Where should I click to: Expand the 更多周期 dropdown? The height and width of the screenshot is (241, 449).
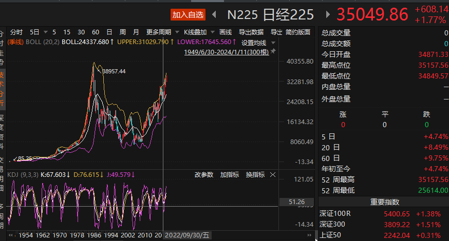coord(161,32)
